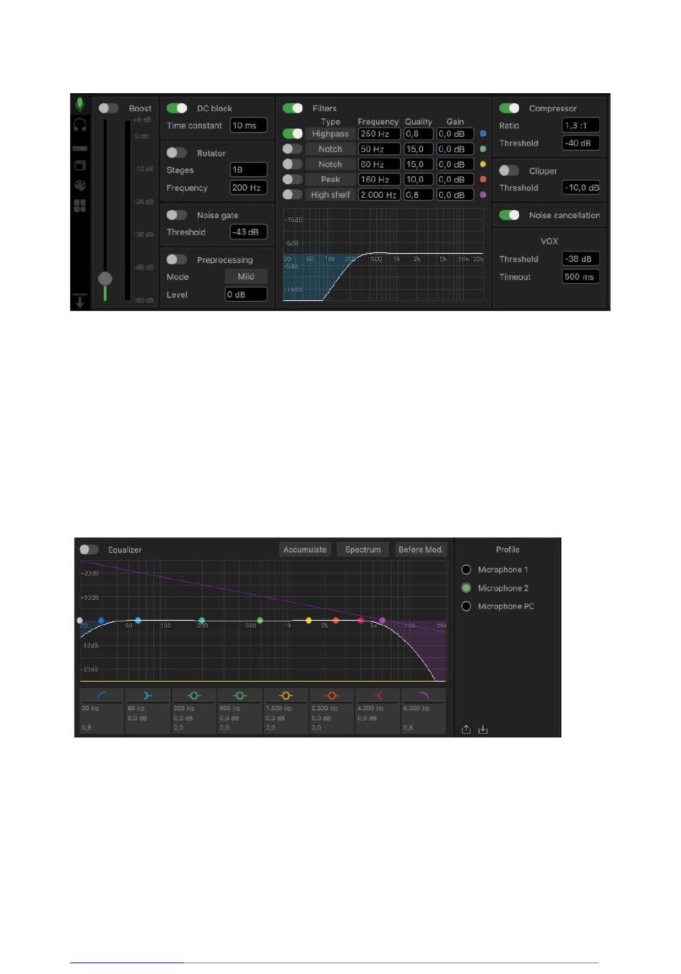
Task: Edit the DC block Time constant field
Action: point(249,125)
